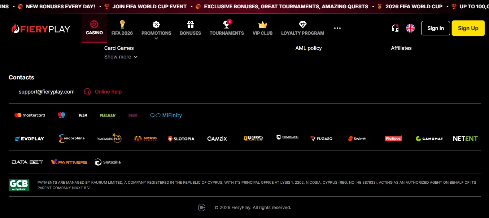
Task: Open the three-dot more menu
Action: pyautogui.click(x=337, y=28)
